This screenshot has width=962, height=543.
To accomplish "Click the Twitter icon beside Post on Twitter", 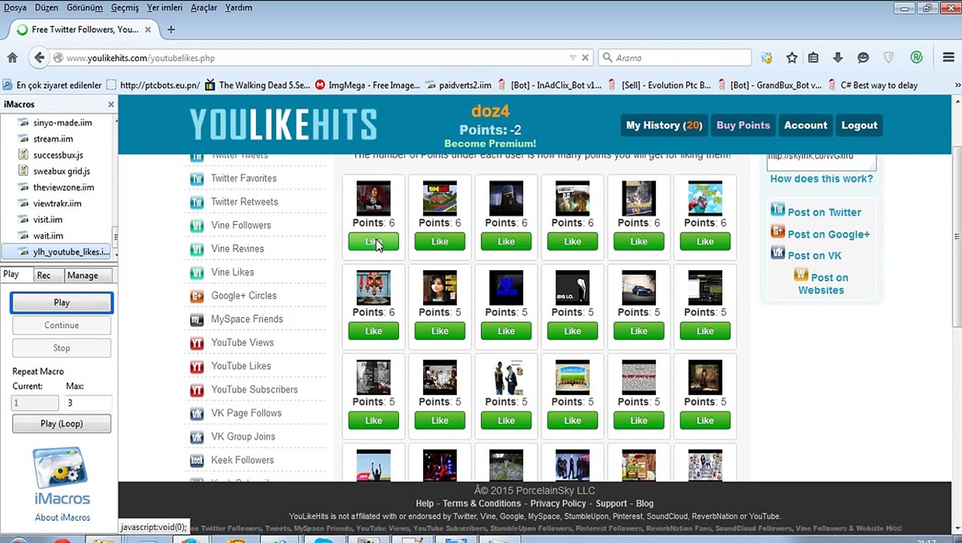I will [x=778, y=209].
